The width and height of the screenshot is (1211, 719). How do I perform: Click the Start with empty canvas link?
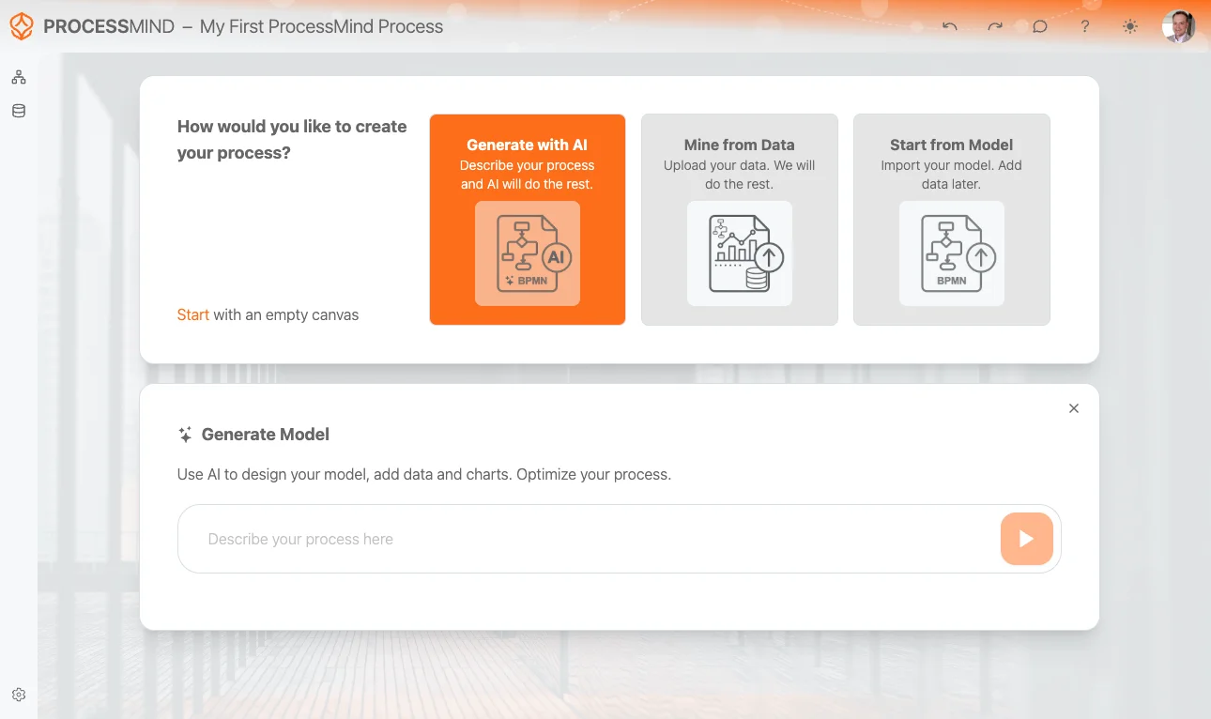pos(192,314)
